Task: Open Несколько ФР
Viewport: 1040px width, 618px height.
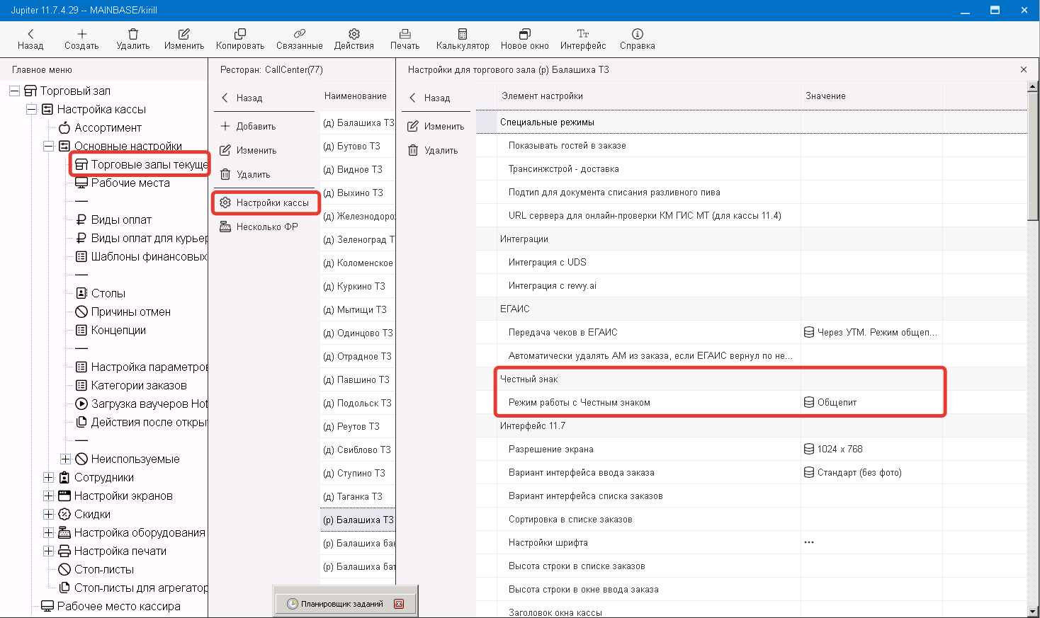Action: point(259,227)
